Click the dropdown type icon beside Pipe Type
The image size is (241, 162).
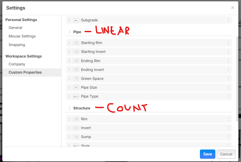(x=76, y=96)
